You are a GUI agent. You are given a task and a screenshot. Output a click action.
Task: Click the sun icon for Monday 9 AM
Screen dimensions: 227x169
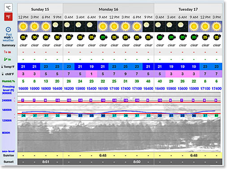point(103,26)
